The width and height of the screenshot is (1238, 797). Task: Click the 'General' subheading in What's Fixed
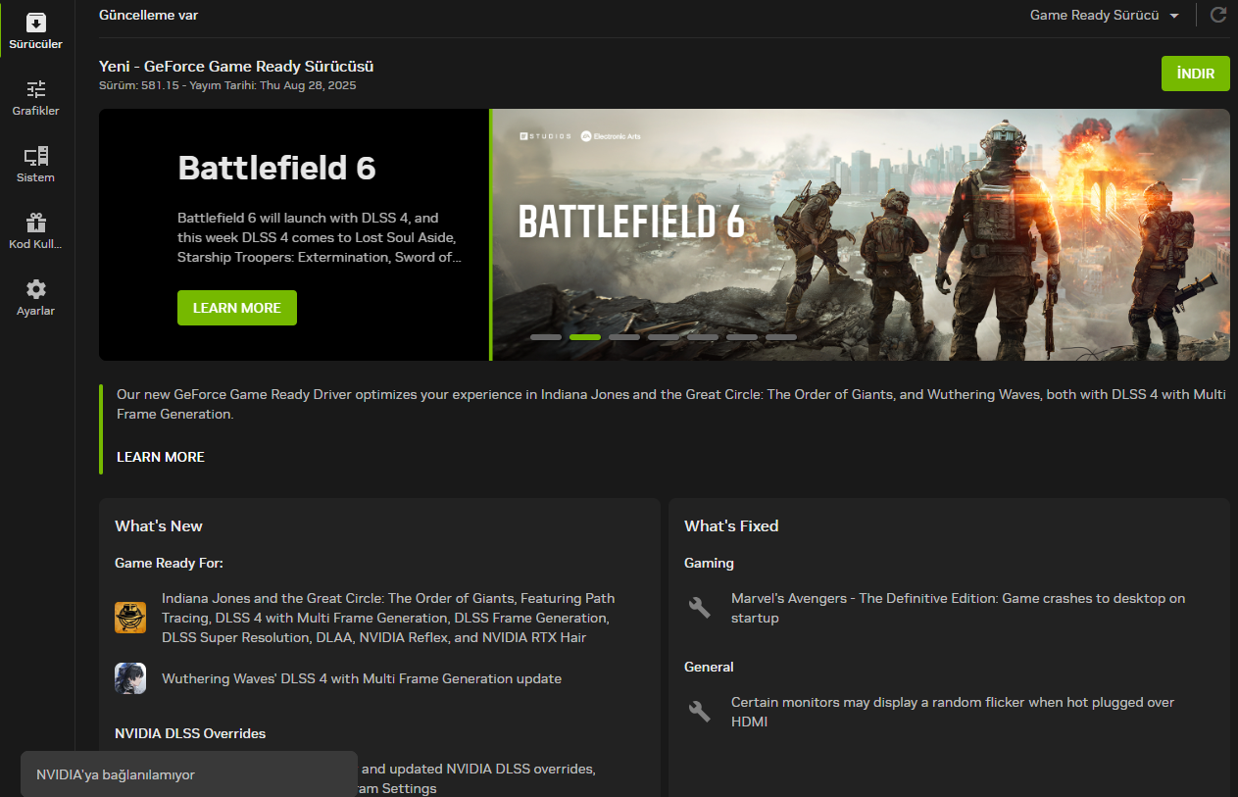point(709,668)
